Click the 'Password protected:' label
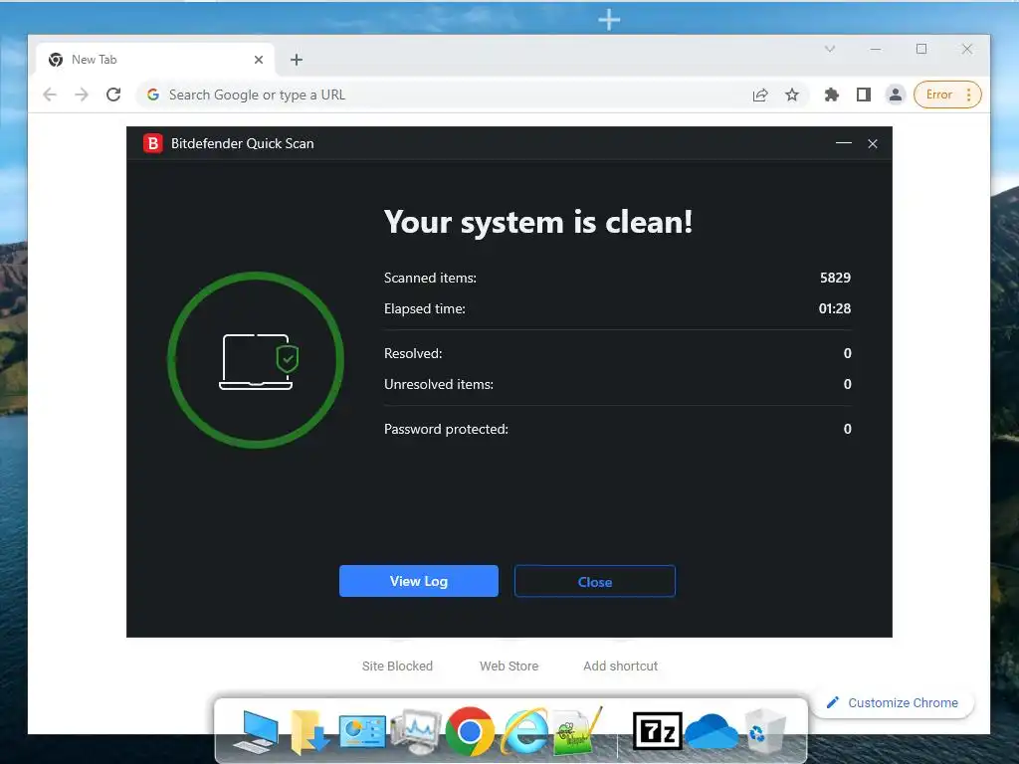 click(x=446, y=430)
